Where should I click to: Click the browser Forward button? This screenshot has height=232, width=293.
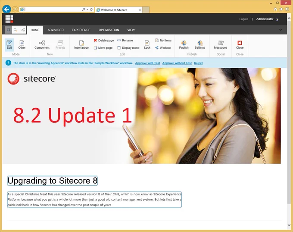point(15,9)
